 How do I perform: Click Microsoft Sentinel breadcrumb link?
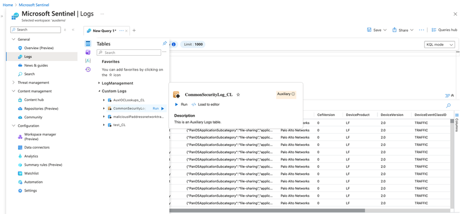34,5
